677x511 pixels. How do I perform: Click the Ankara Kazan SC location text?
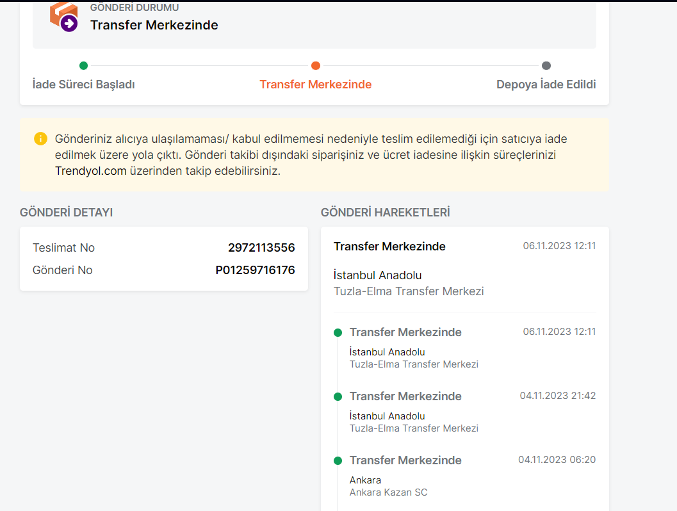click(388, 492)
